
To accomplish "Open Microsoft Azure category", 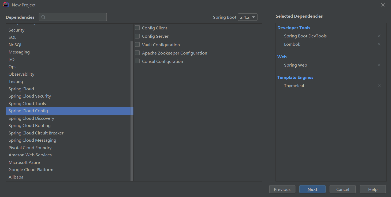I will coord(68,163).
